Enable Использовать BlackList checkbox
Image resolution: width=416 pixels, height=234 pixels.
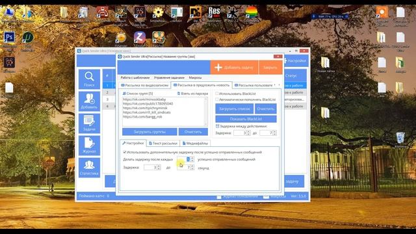[x=217, y=94]
